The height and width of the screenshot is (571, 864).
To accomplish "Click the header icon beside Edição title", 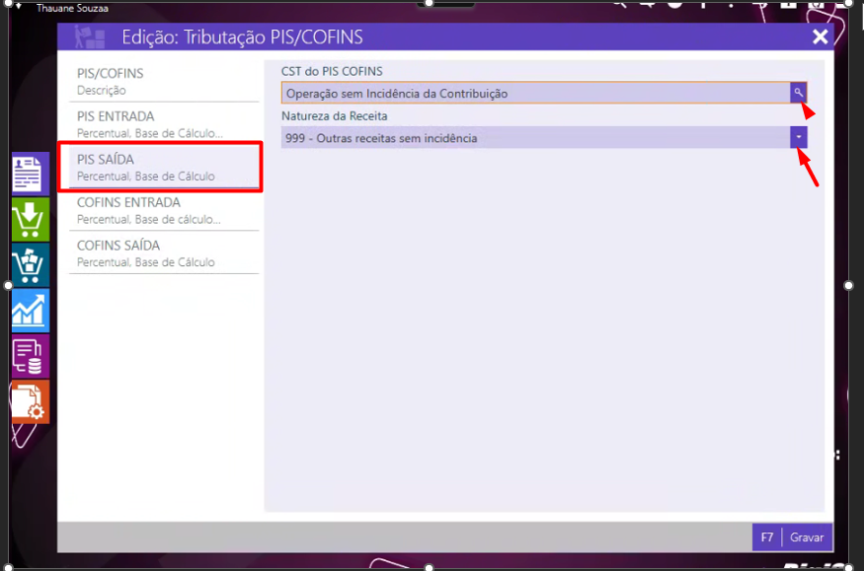I will tap(92, 37).
